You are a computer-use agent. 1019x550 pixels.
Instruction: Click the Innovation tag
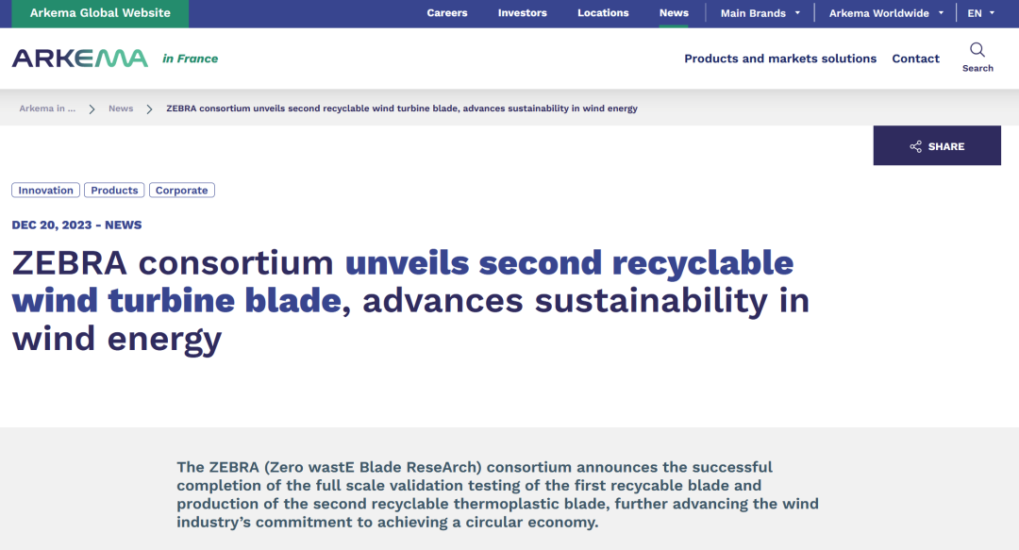[x=45, y=190]
